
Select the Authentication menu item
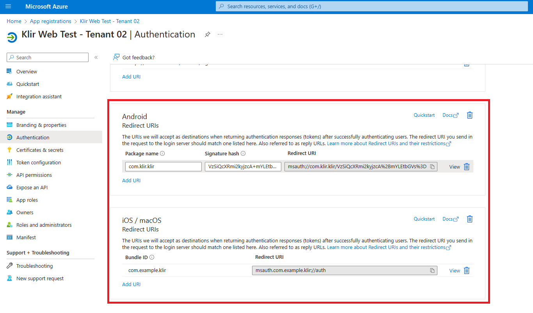coord(51,137)
